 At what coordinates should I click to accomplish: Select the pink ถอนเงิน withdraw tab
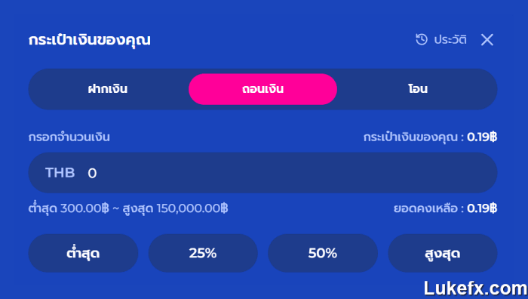(262, 89)
